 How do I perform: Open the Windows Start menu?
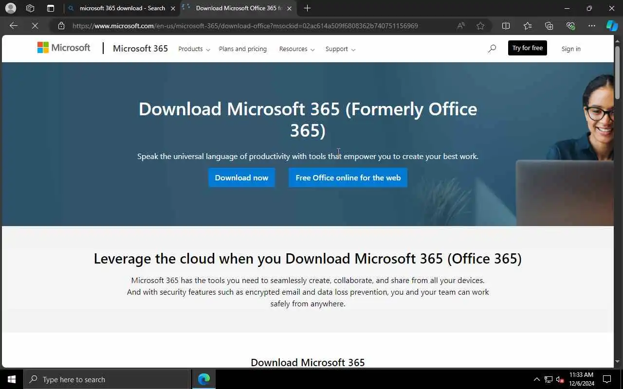(11, 379)
